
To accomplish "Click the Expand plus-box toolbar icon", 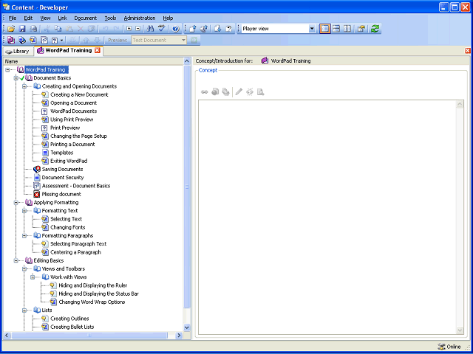I will 129,29.
